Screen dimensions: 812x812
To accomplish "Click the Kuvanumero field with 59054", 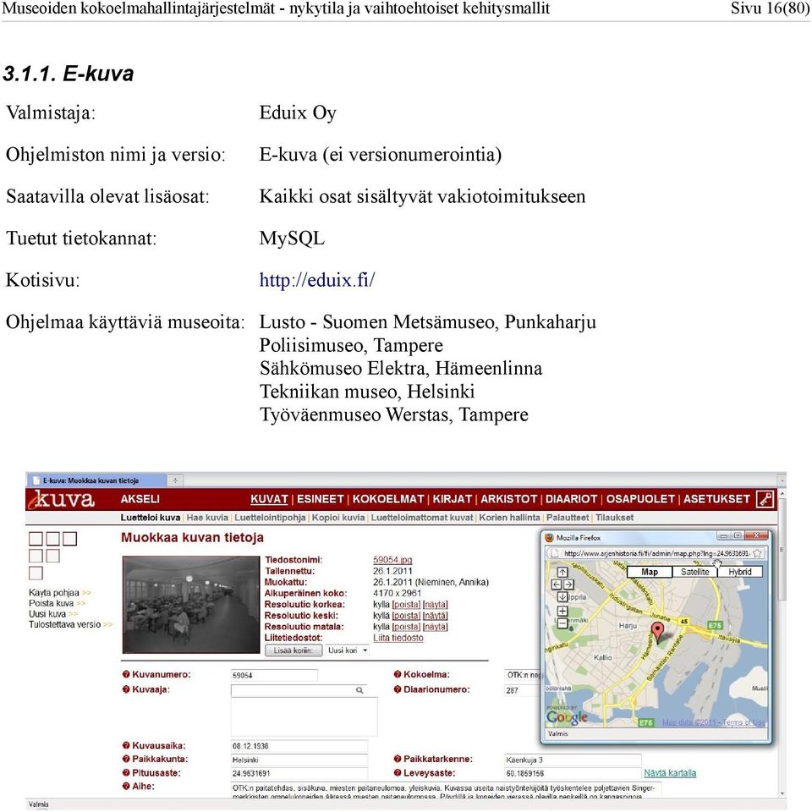I will pyautogui.click(x=274, y=675).
